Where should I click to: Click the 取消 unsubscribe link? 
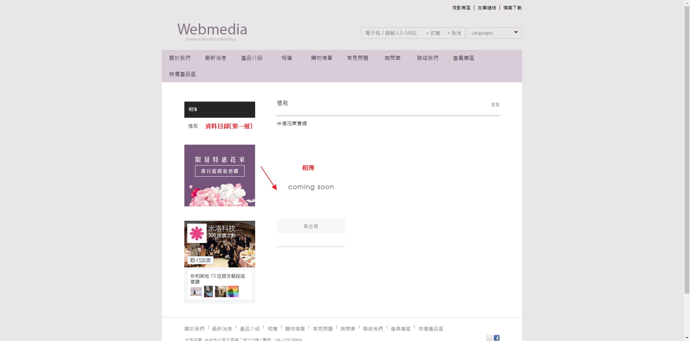click(455, 33)
